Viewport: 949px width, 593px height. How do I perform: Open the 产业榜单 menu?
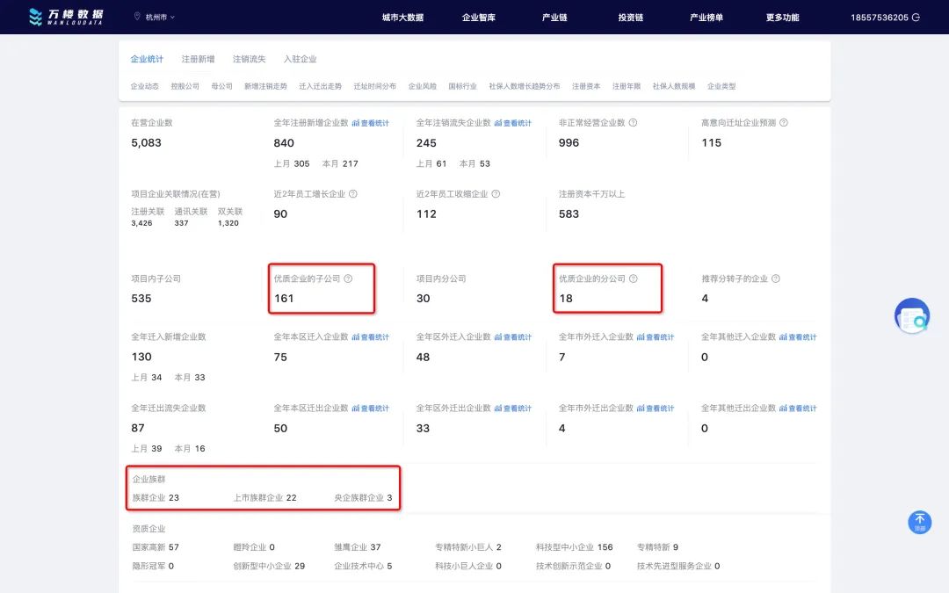pyautogui.click(x=706, y=17)
